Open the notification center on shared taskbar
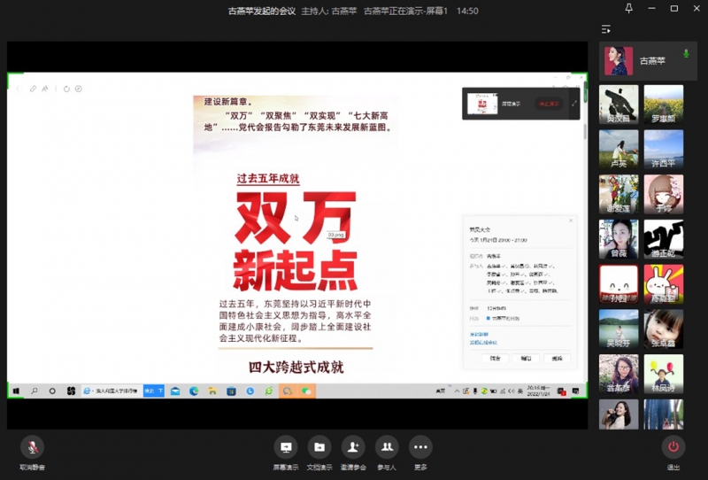 tap(576, 391)
